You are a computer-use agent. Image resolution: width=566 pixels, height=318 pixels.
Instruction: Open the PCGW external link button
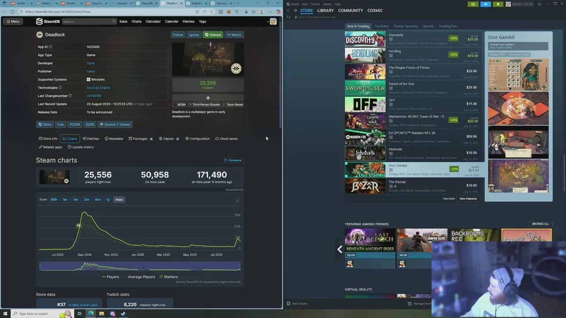pos(75,125)
